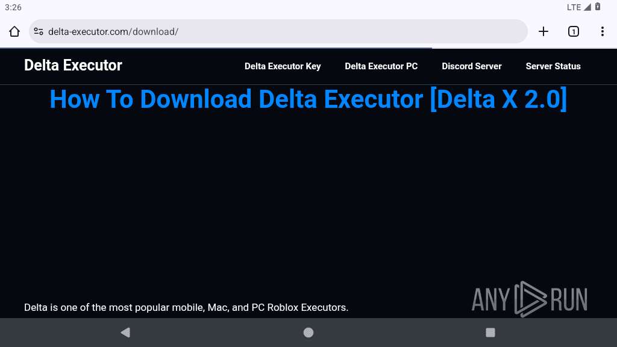Open the browser three-dot menu
Screen dimensions: 617x347
point(602,31)
